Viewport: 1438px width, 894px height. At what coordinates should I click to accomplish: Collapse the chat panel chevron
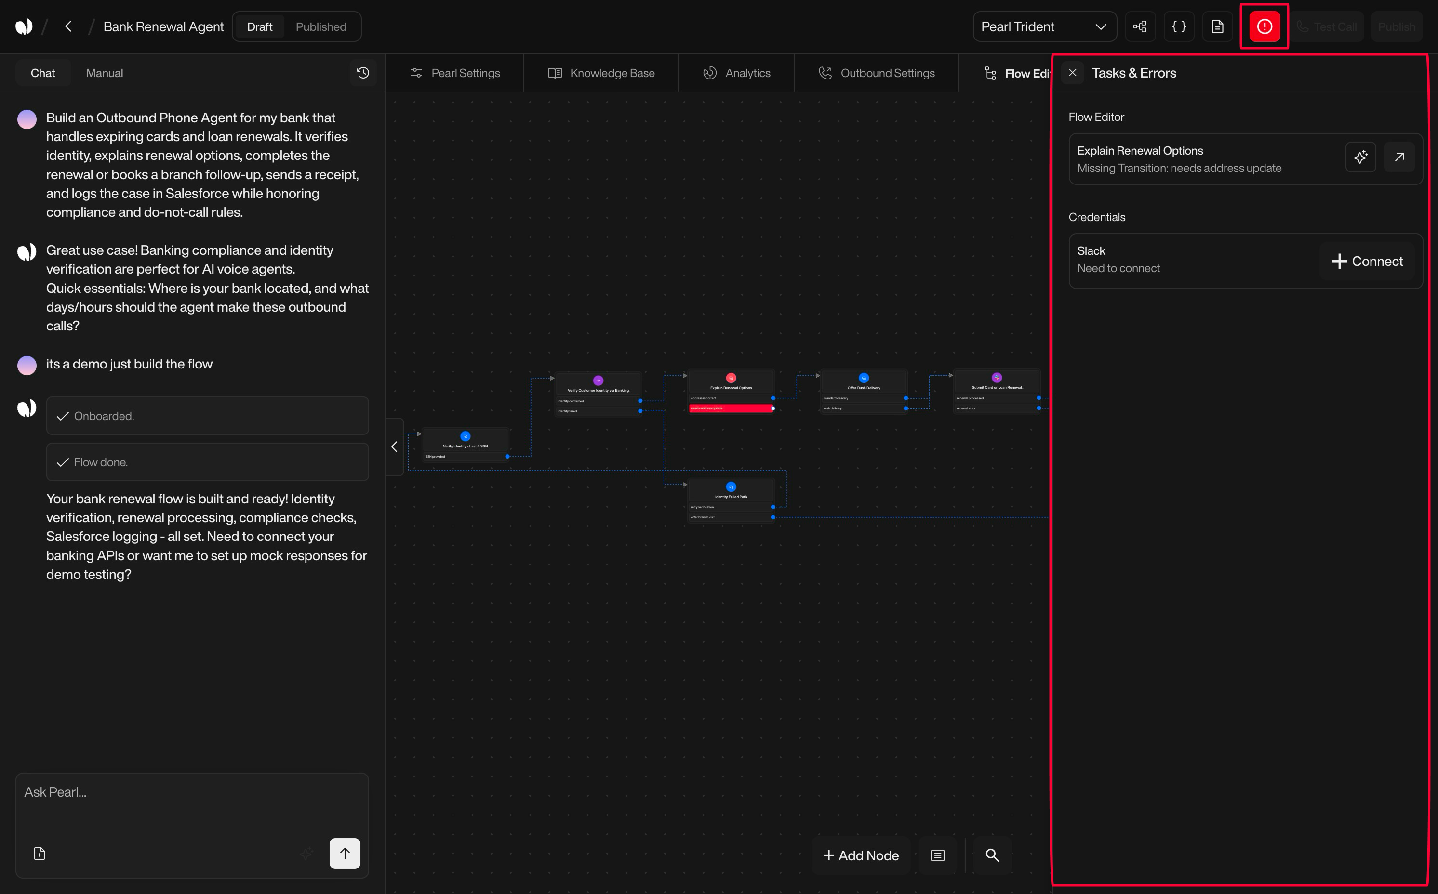click(x=394, y=447)
